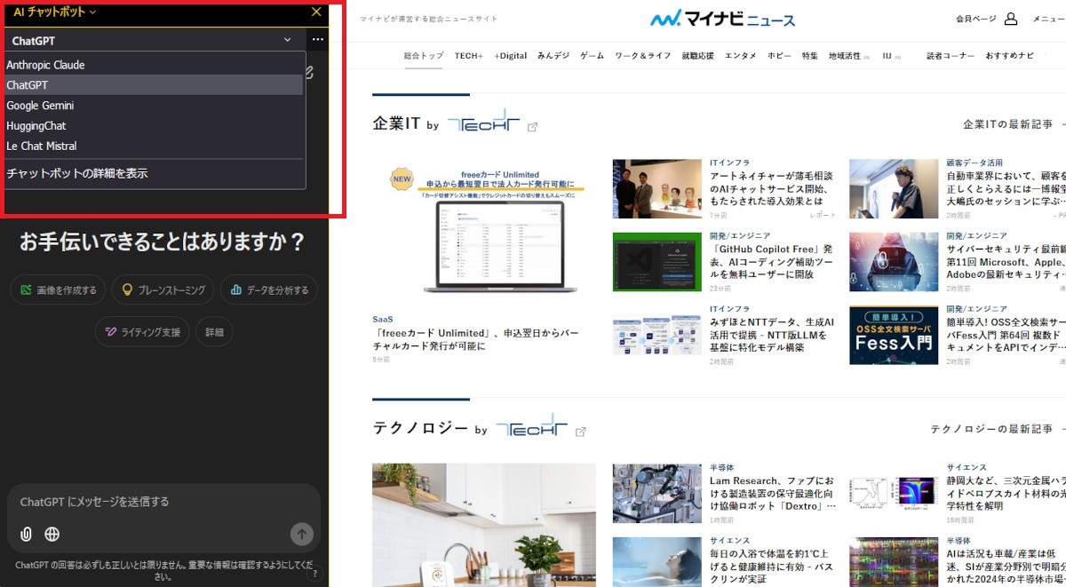Click the SaaS category label
The height and width of the screenshot is (587, 1066).
[383, 319]
